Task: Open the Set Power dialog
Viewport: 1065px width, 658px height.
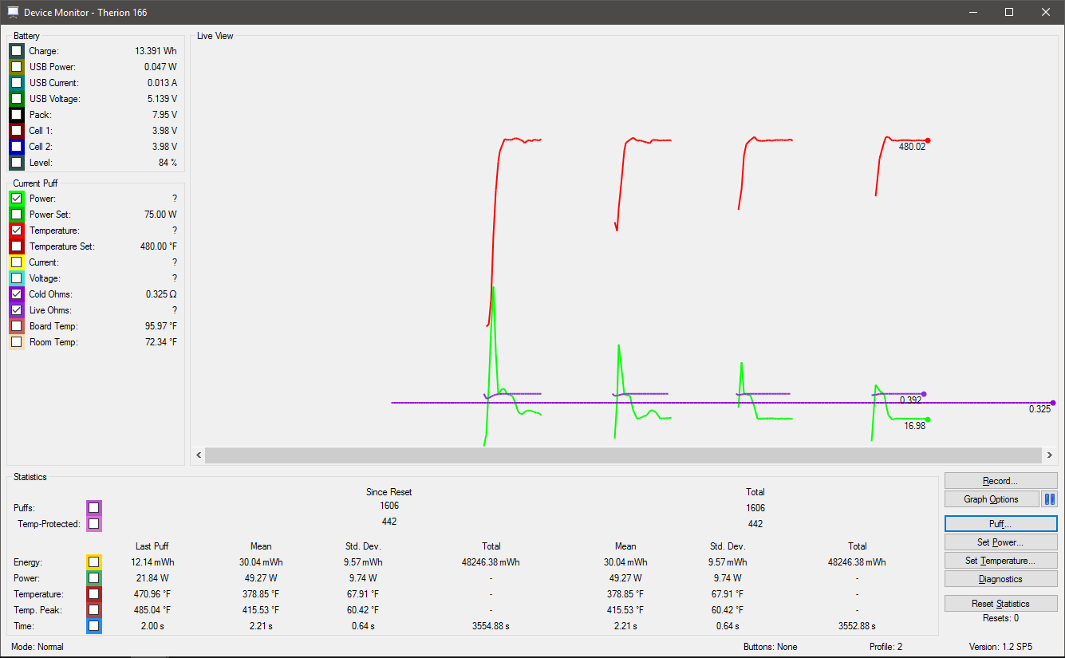Action: coord(1000,542)
